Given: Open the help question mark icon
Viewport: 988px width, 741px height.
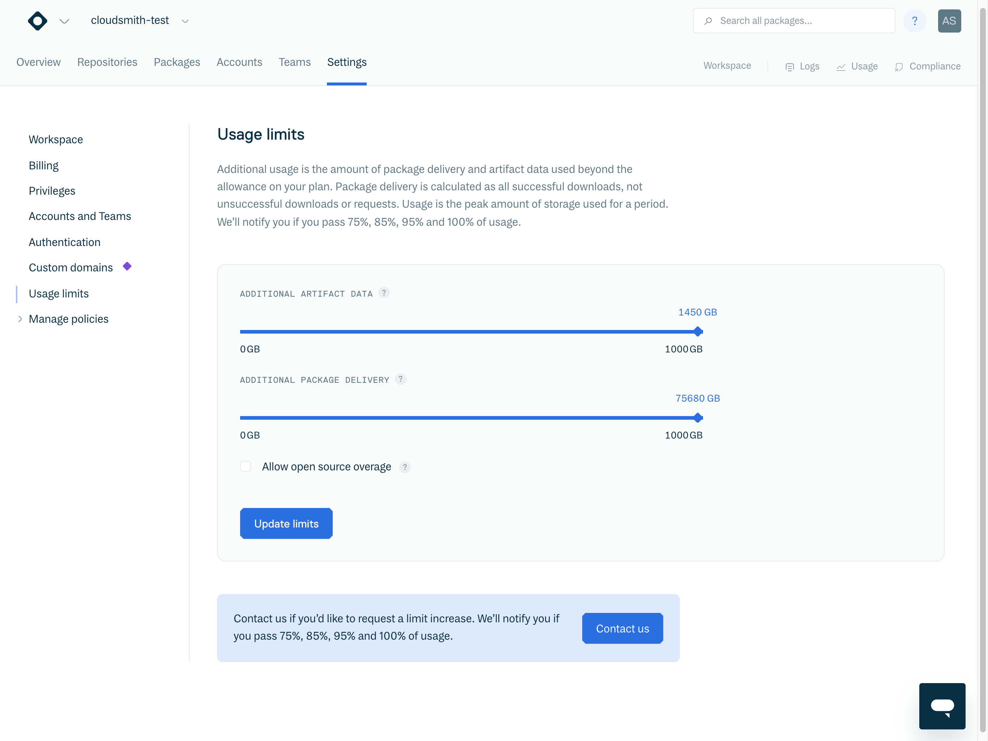Looking at the screenshot, I should coord(914,21).
